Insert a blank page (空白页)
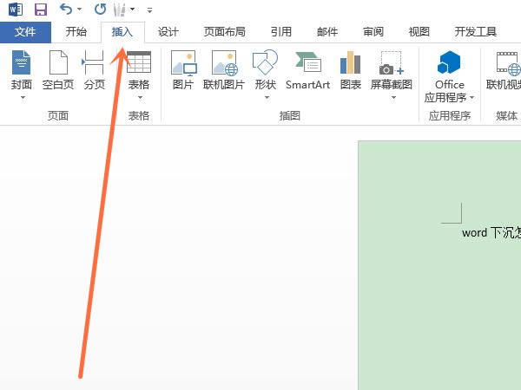Screen dimensions: 521x390 point(58,69)
